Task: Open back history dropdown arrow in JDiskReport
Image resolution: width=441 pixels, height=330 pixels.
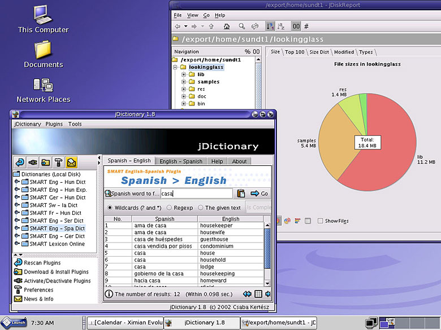Action: [186, 27]
